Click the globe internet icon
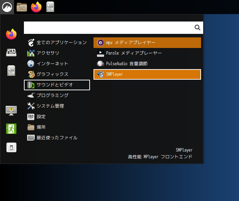239x201 pixels. pos(31,63)
